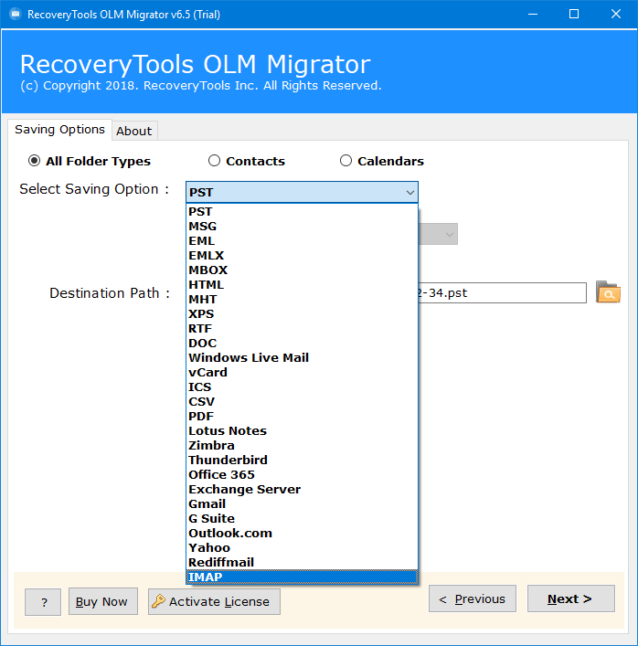Choose MBOX from the saving options list
Viewport: 638px width, 646px height.
coord(303,270)
